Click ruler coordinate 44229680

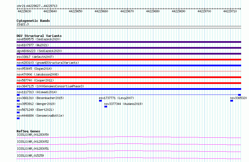[x=153, y=11]
